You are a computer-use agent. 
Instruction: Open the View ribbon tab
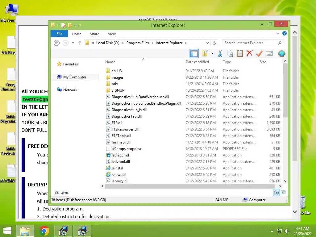pos(112,34)
